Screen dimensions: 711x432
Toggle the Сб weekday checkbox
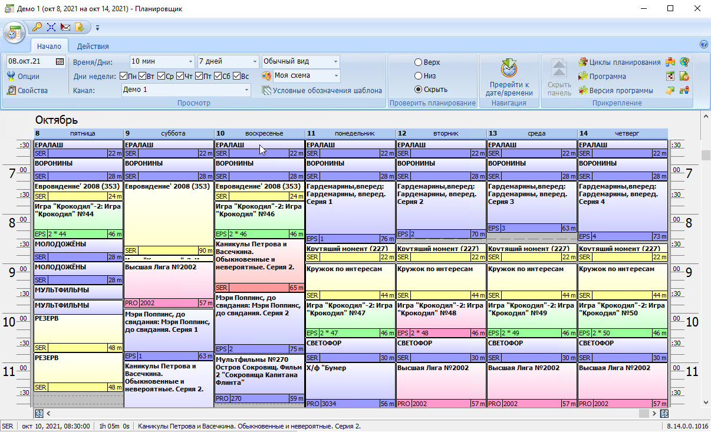pos(218,76)
